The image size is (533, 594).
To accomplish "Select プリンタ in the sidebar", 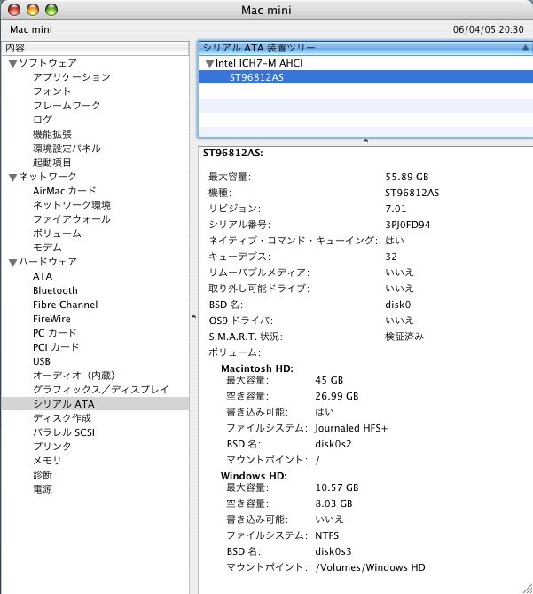I will tap(51, 447).
